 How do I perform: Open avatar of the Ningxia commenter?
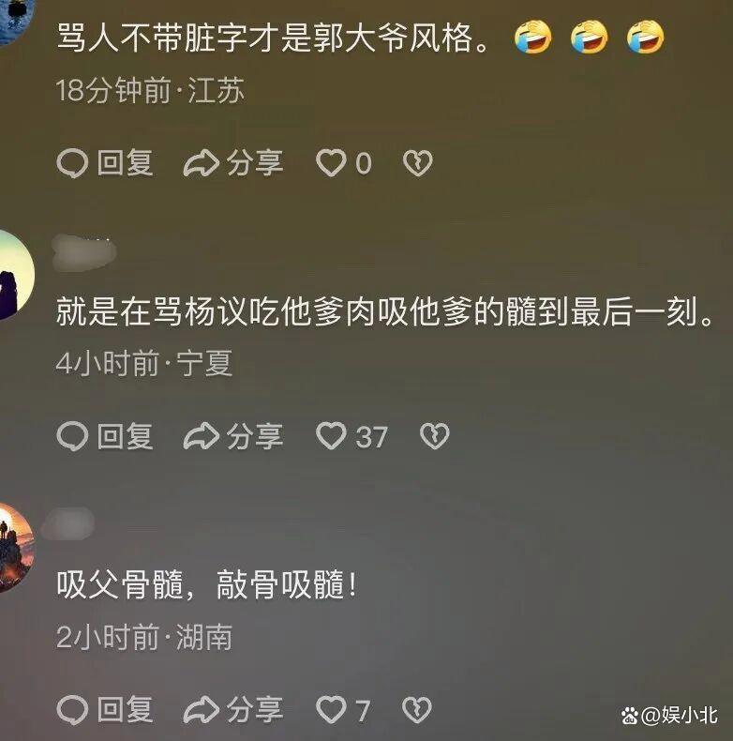pyautogui.click(x=14, y=274)
